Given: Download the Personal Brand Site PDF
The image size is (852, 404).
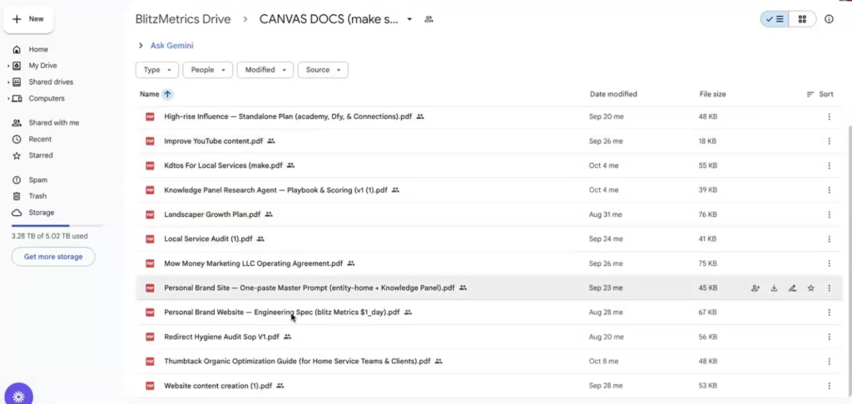Looking at the screenshot, I should 774,288.
